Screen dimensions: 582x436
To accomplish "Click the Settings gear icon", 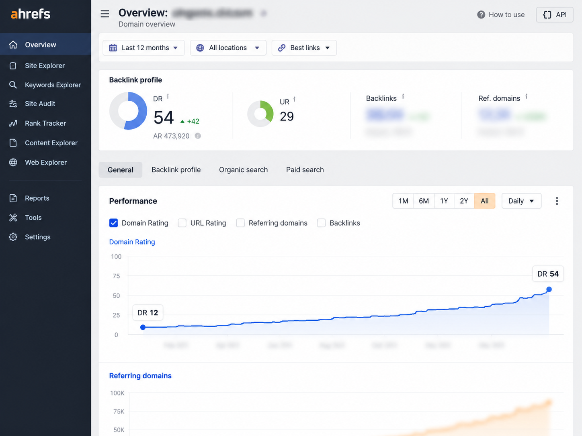I will pos(13,237).
